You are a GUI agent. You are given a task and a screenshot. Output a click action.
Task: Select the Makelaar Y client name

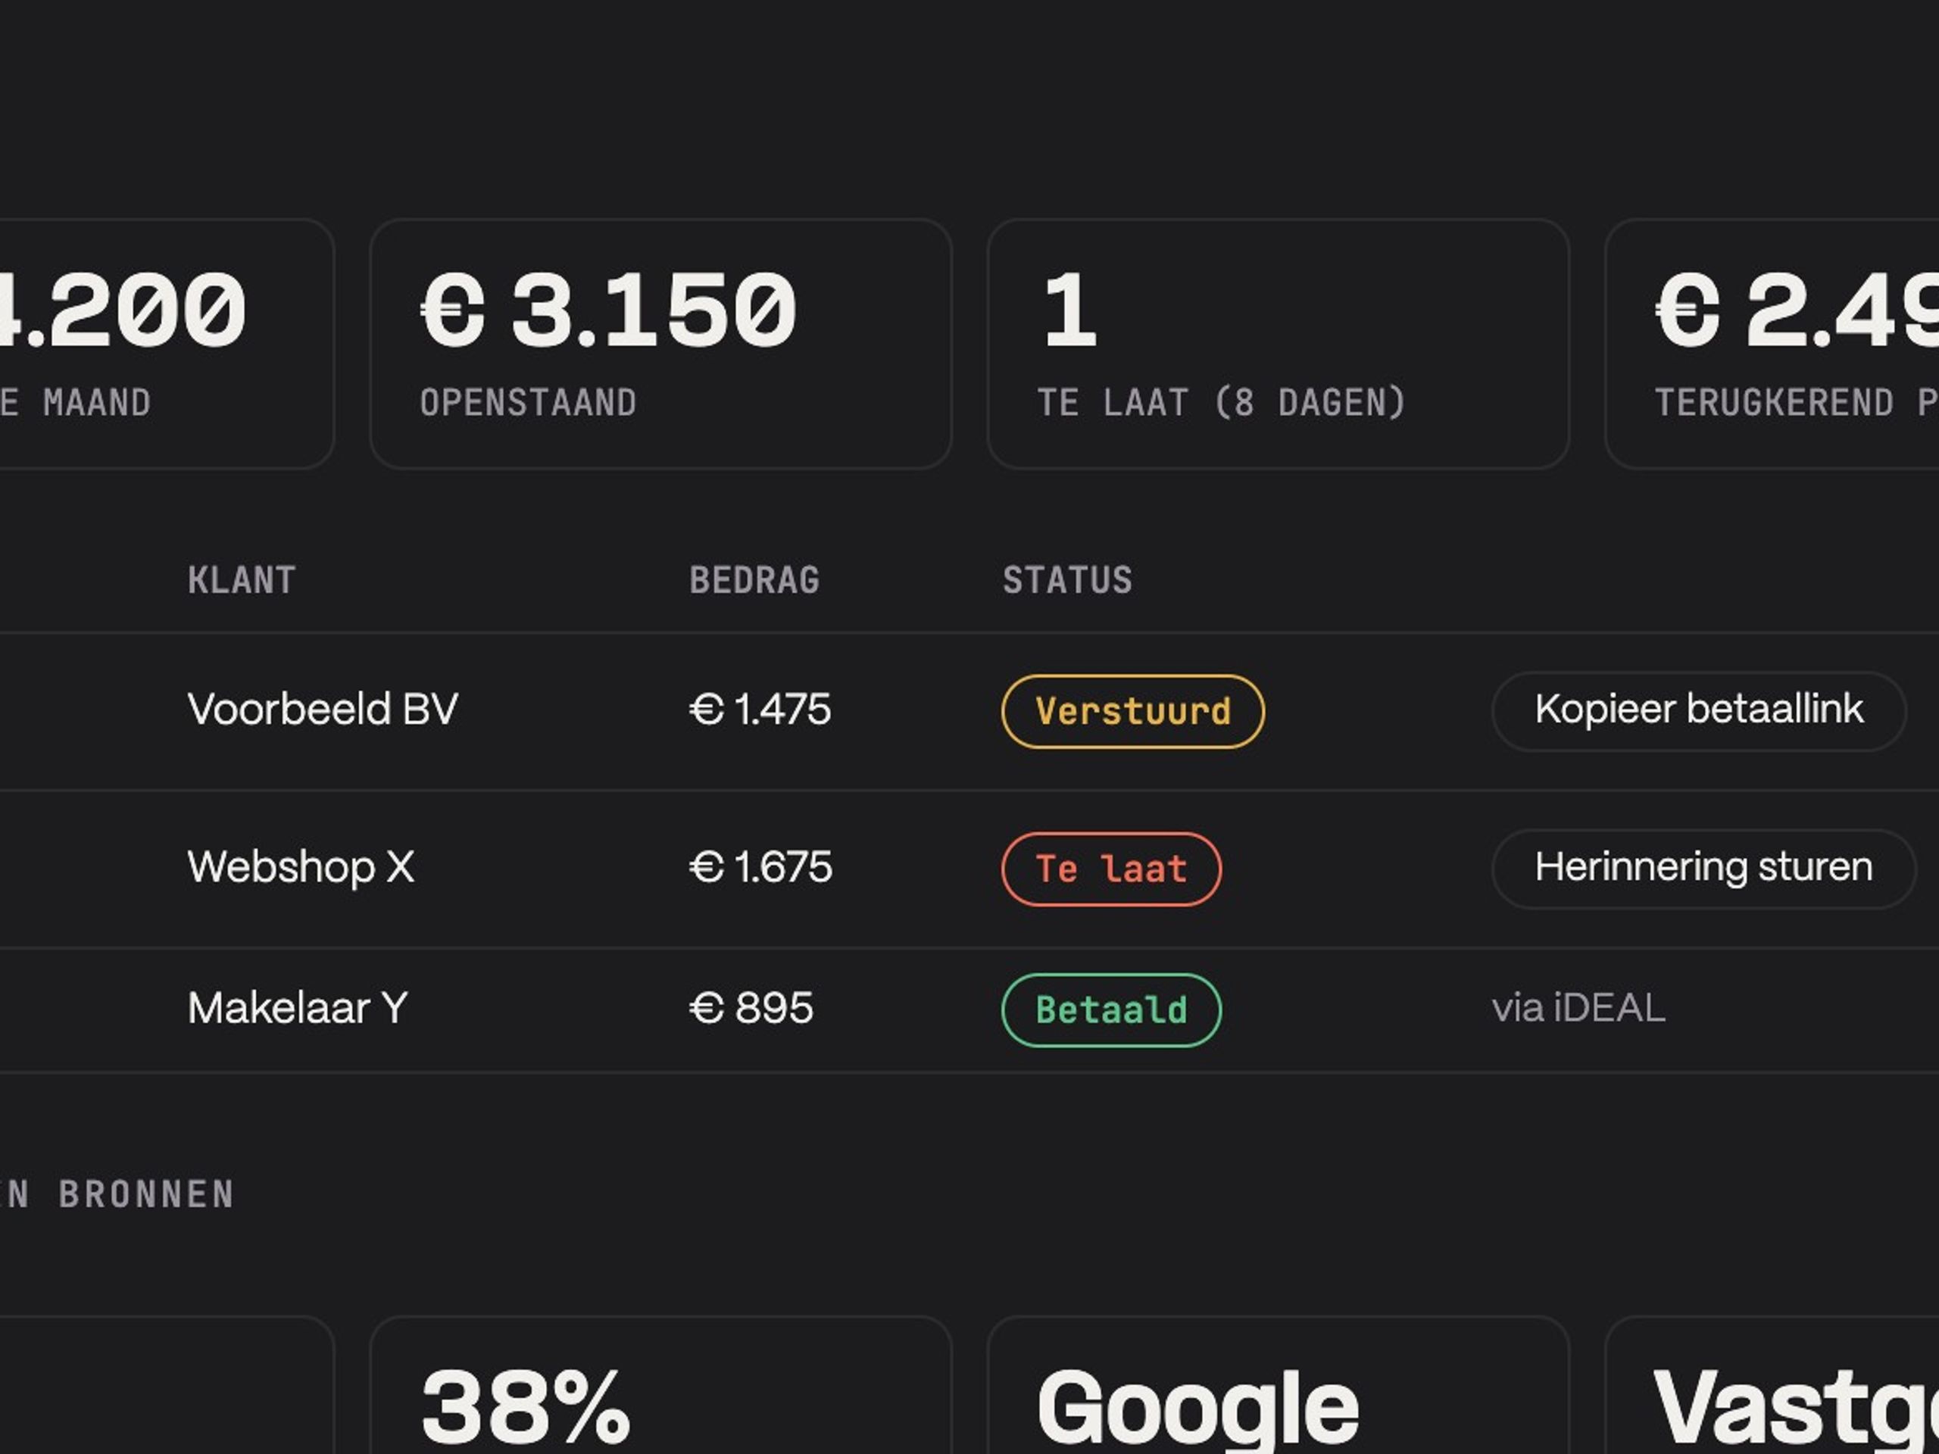[x=298, y=1008]
